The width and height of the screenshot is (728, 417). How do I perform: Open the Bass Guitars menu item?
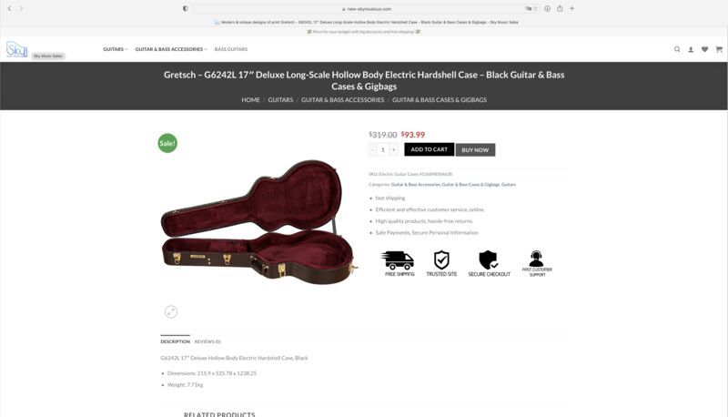[x=231, y=49]
